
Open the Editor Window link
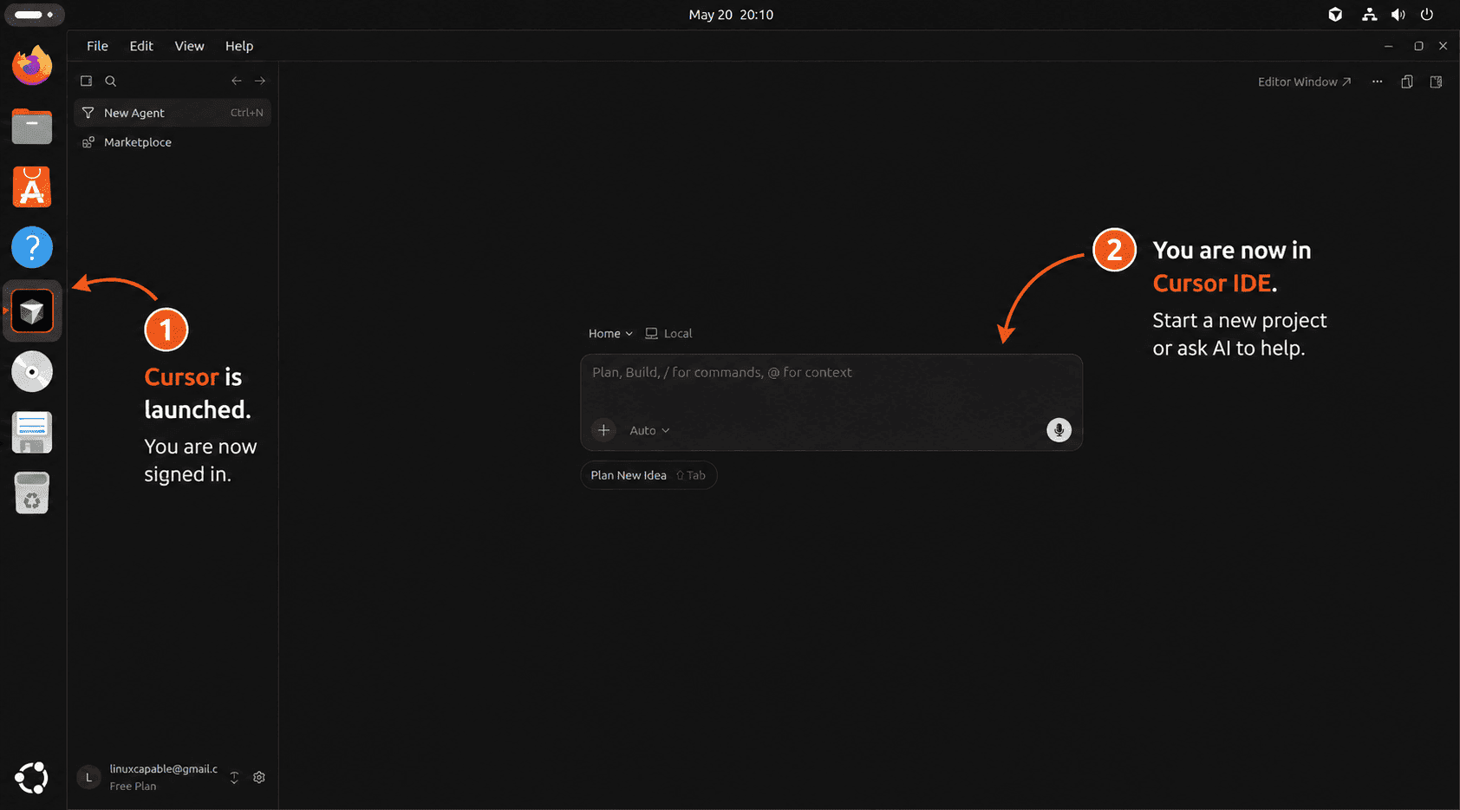1304,82
